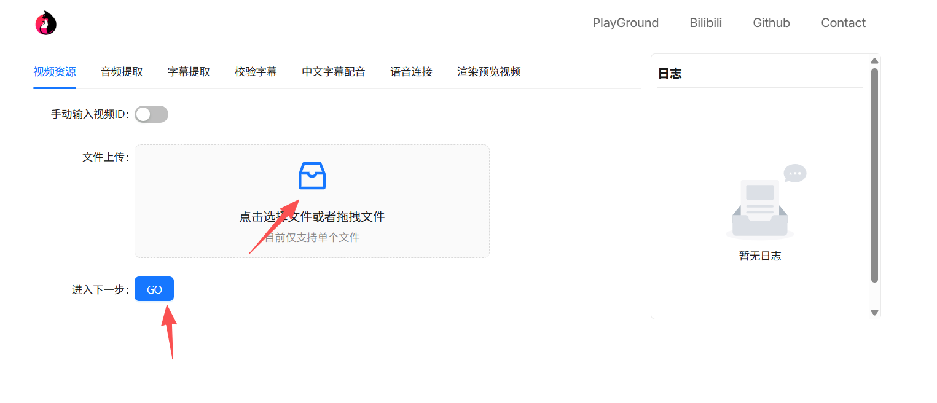Open the 字幕提取 tab
Viewport: 937px width, 403px height.
[189, 71]
